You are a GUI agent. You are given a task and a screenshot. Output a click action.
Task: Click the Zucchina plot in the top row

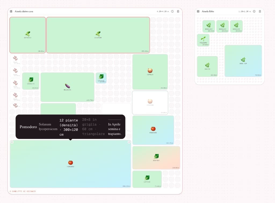point(98,35)
